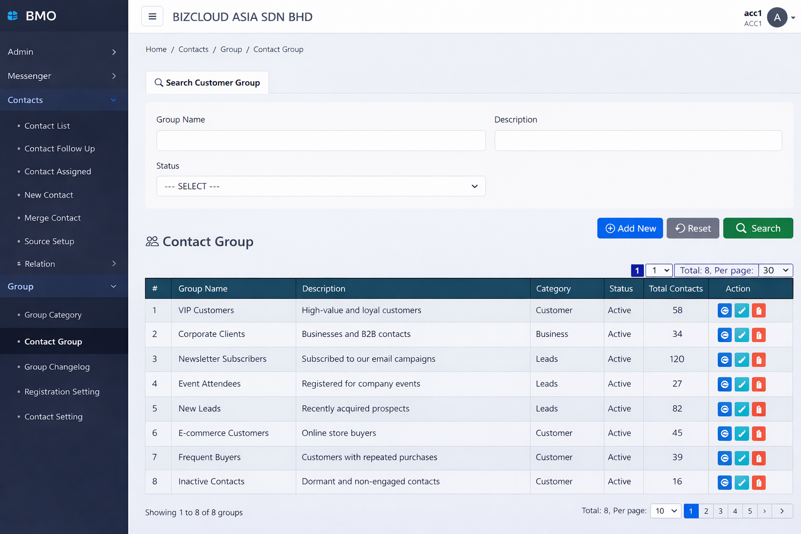Viewport: 801px width, 534px height.
Task: Open the Status SELECT dropdown
Action: [x=321, y=186]
